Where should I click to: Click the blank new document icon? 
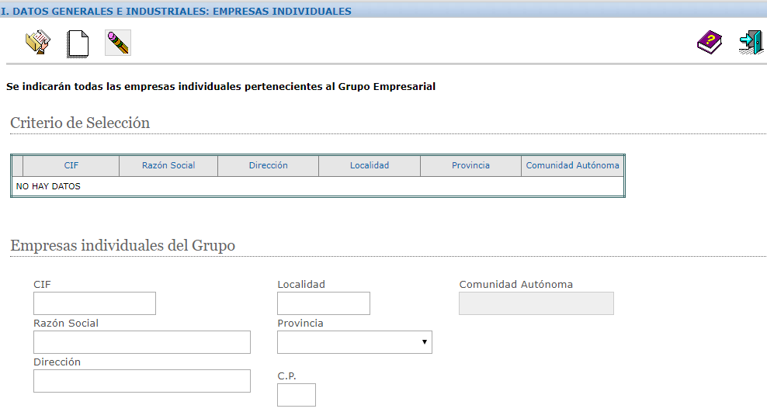(78, 43)
